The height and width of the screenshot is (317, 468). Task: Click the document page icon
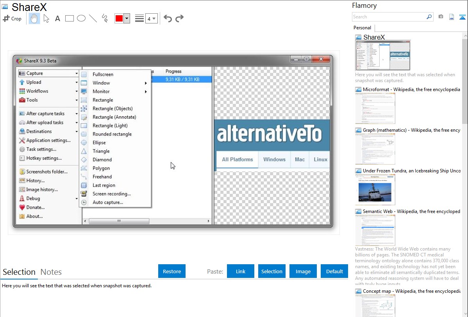point(452,17)
